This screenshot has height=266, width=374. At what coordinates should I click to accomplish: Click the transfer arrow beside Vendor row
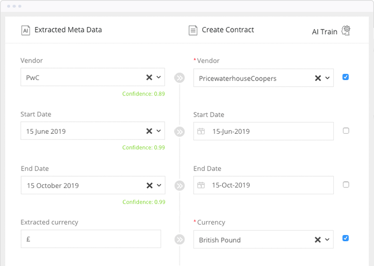[179, 78]
